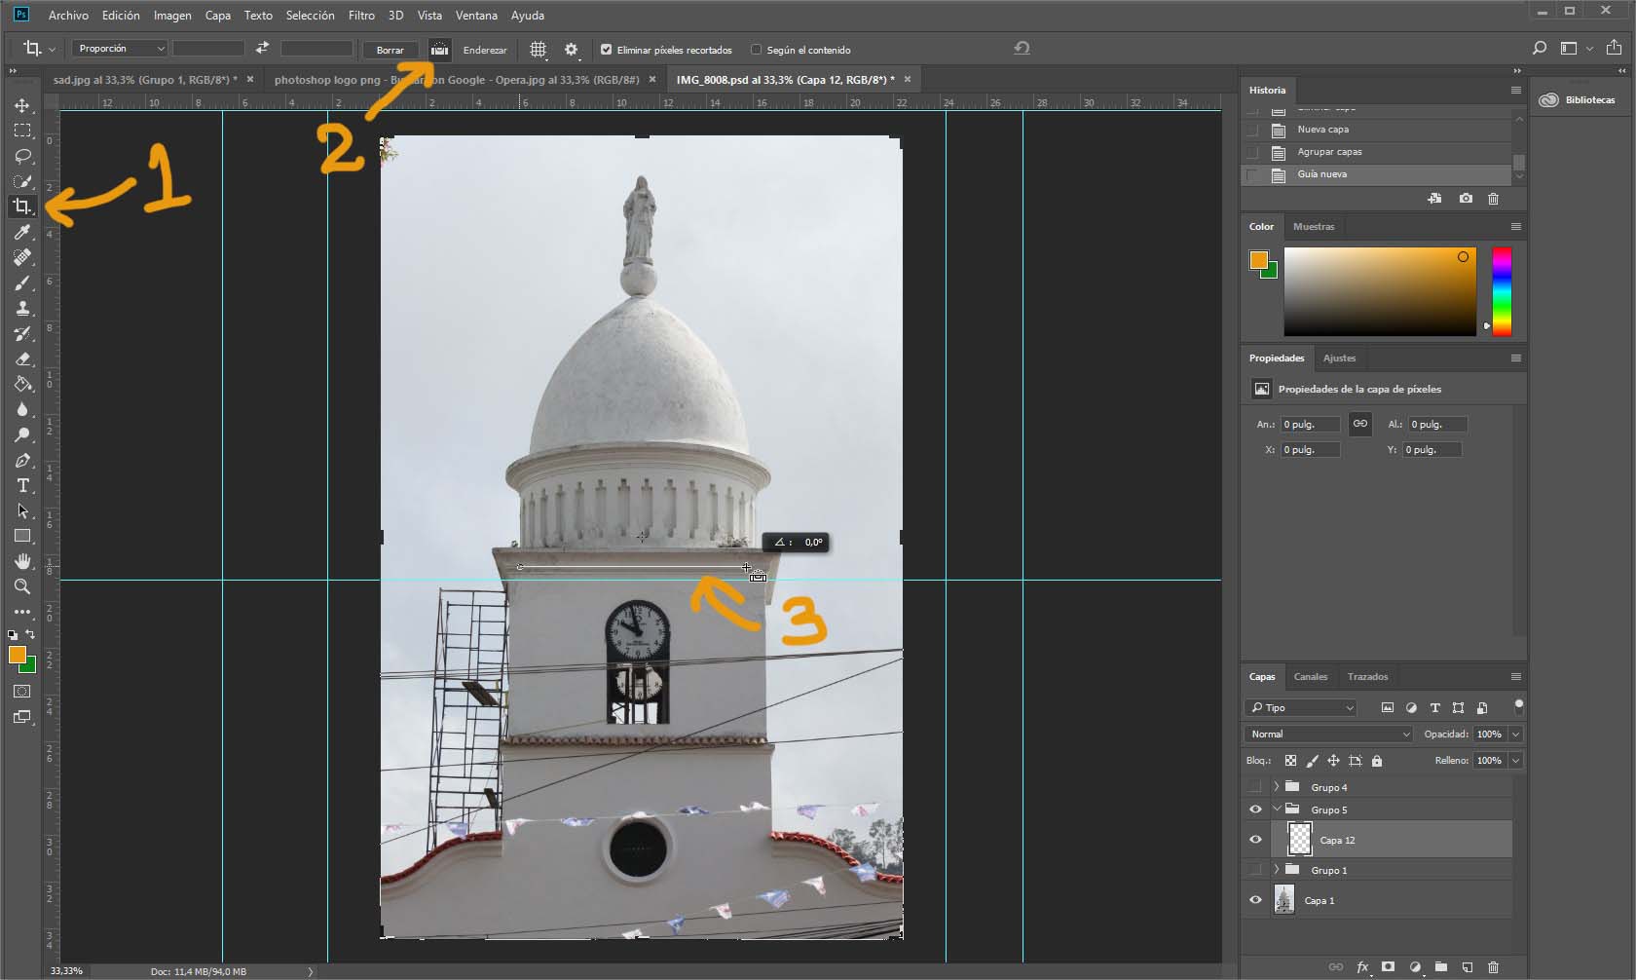Open the Relleno slider dropdown arrow
This screenshot has height=980, width=1636.
(x=1516, y=761)
